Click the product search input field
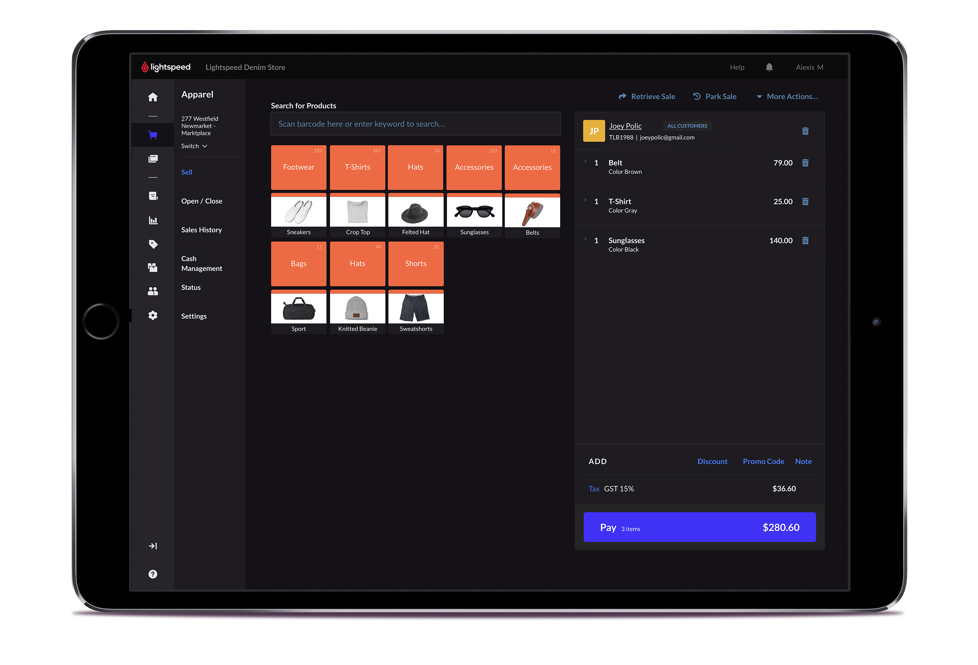Image resolution: width=978 pixels, height=665 pixels. 416,123
